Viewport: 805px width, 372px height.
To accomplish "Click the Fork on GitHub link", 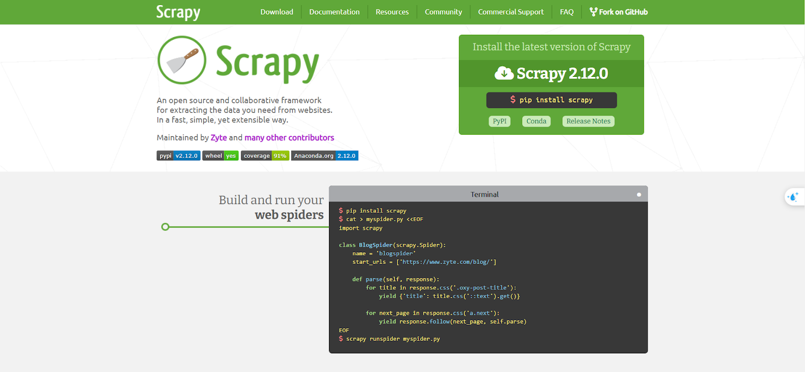I will 619,12.
